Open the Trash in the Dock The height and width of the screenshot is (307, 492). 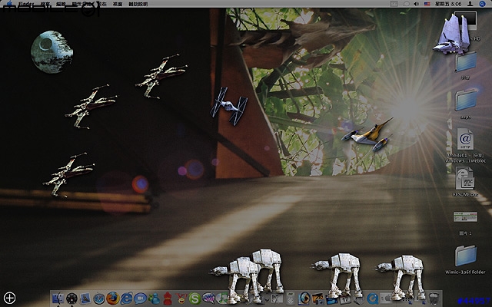click(x=434, y=299)
